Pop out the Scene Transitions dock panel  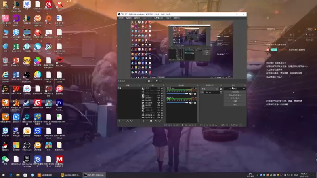(221, 85)
